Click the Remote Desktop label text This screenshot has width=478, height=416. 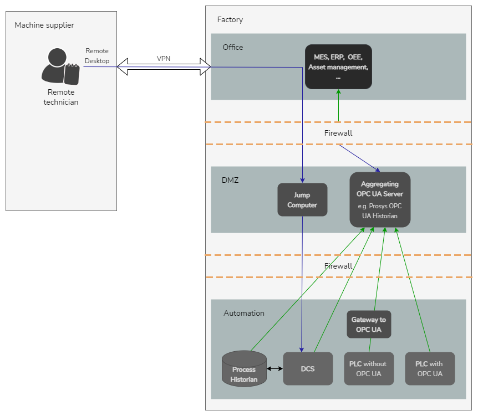pos(97,55)
